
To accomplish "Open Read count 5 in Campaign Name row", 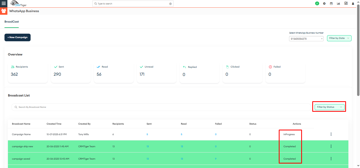I will tap(181, 134).
